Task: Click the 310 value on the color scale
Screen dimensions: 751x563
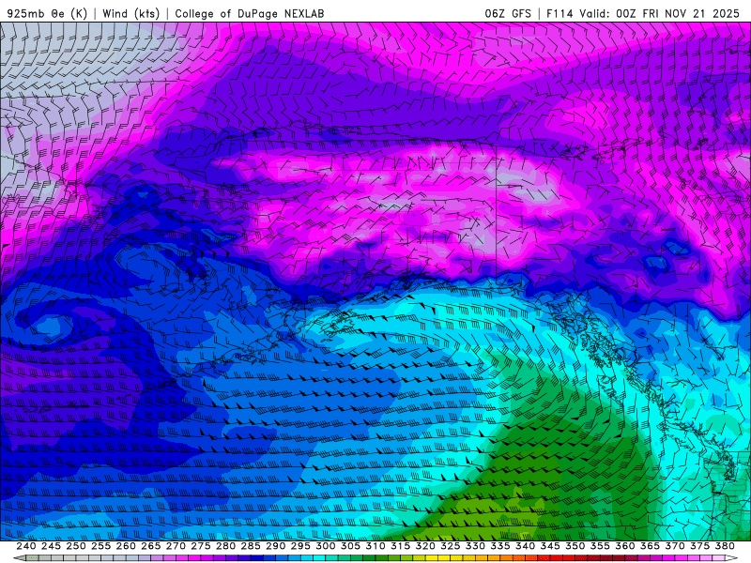Action: (x=375, y=546)
